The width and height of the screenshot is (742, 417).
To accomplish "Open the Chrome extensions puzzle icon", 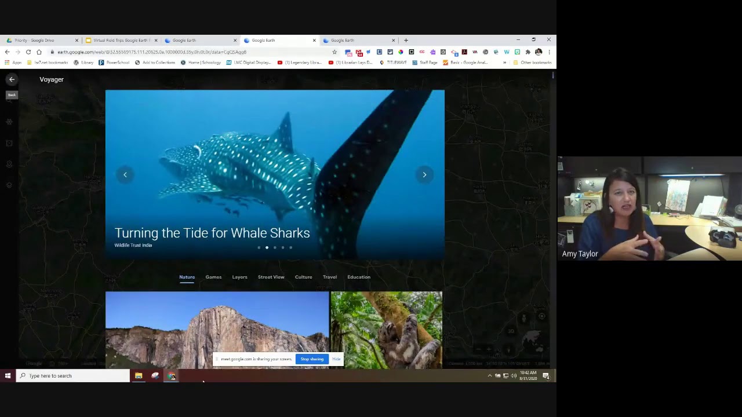I will [x=528, y=52].
